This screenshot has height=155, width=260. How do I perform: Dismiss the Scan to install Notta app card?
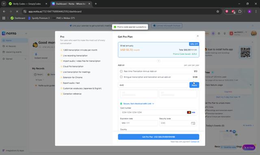tap(252, 42)
